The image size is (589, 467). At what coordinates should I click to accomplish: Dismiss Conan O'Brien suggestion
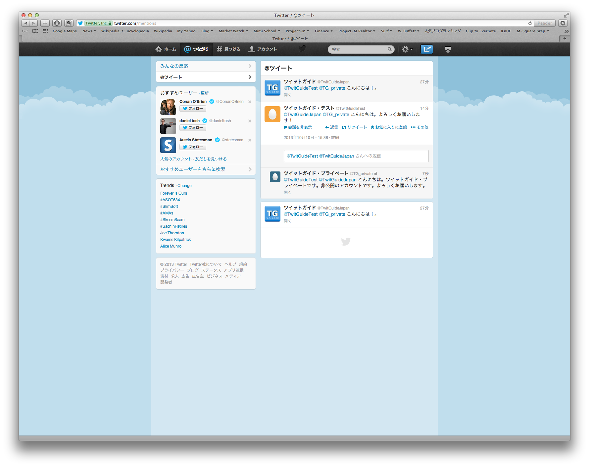[250, 102]
